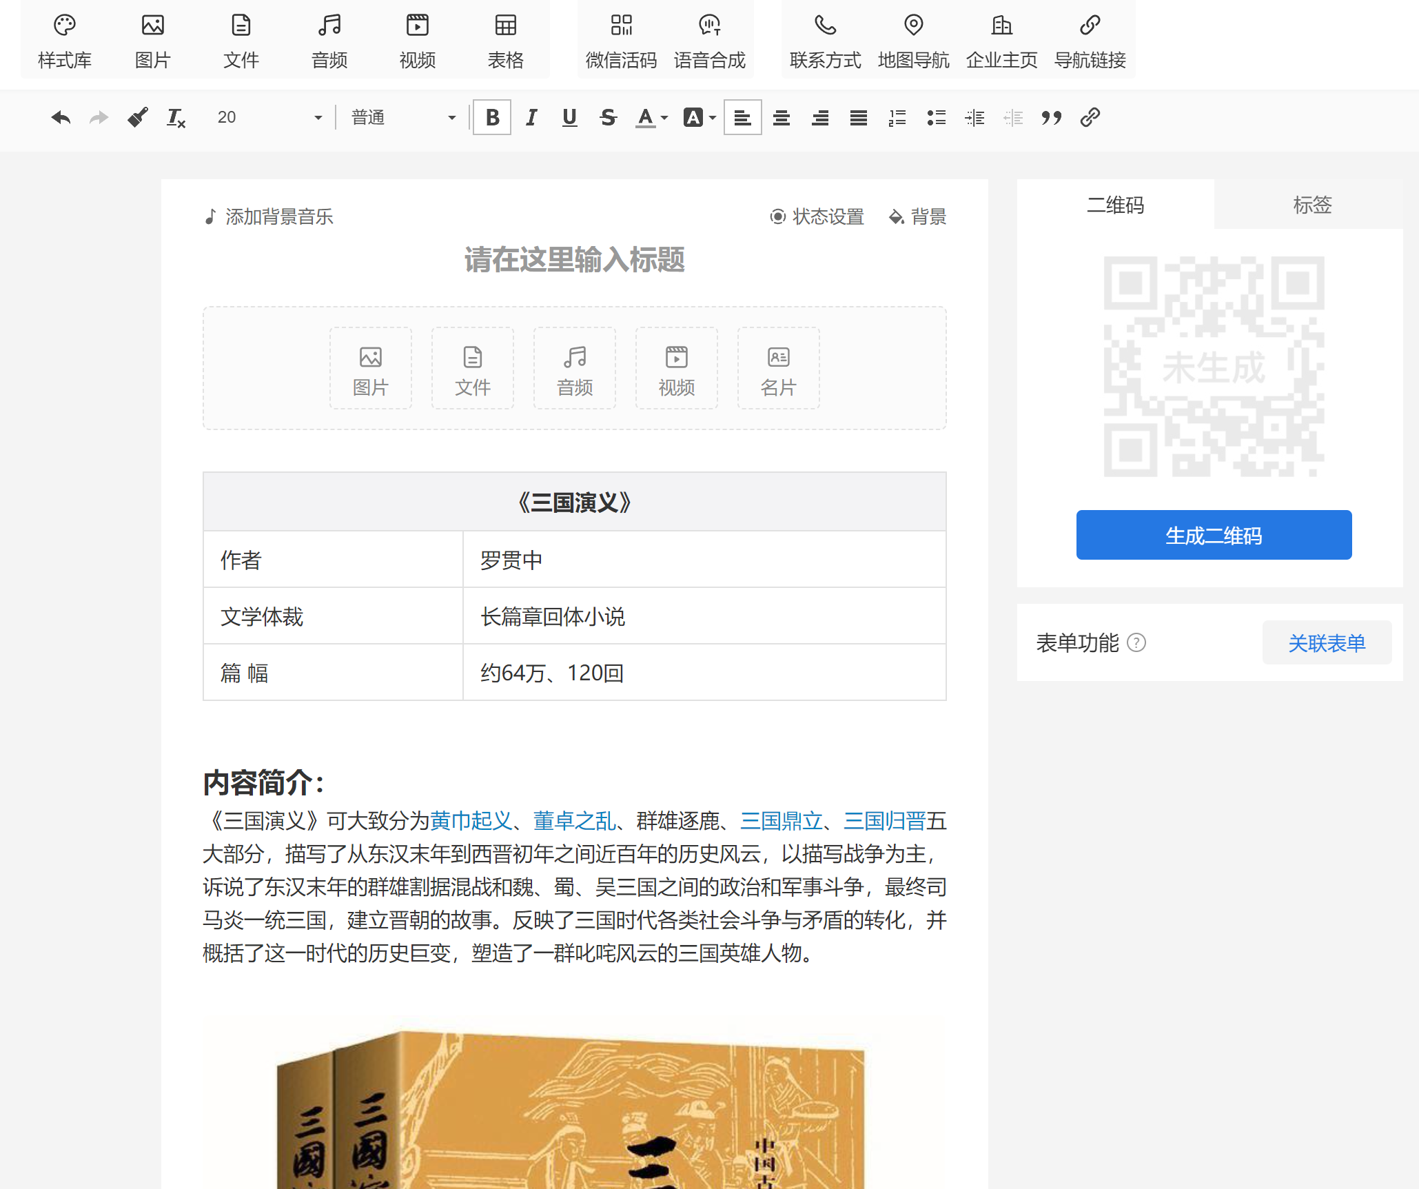Click the clear formatting icon
Viewport: 1419px width, 1189px height.
(176, 118)
